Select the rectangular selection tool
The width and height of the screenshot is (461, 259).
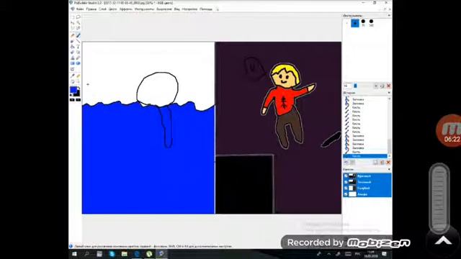tap(73, 17)
